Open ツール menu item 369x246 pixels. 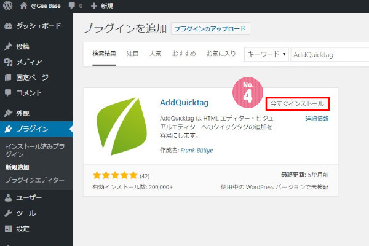click(26, 213)
